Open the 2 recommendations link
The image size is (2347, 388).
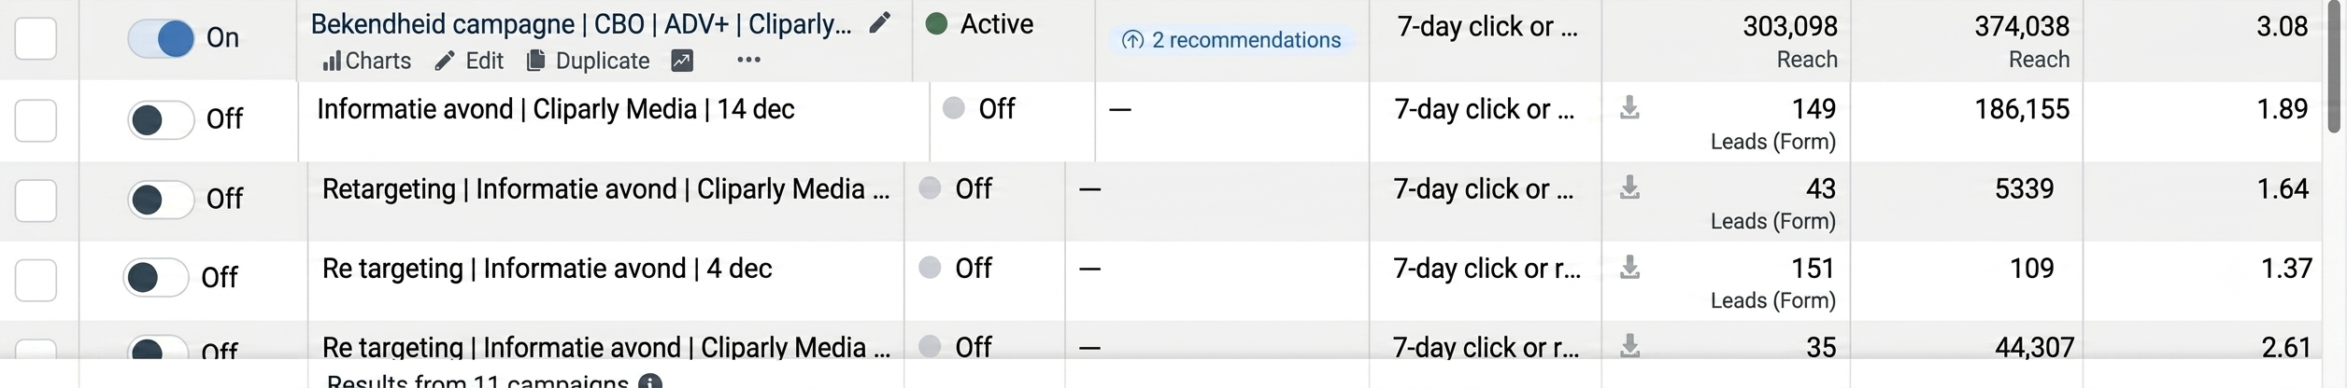[x=1233, y=39]
